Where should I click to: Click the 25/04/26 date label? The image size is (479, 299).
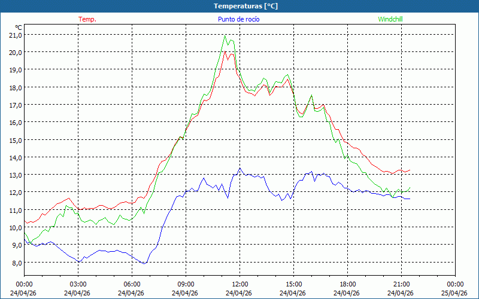(x=454, y=293)
